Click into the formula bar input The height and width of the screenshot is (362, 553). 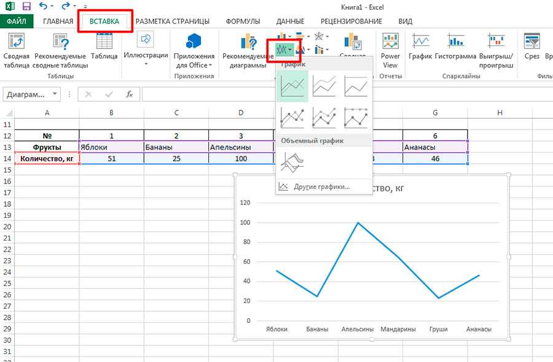click(347, 94)
